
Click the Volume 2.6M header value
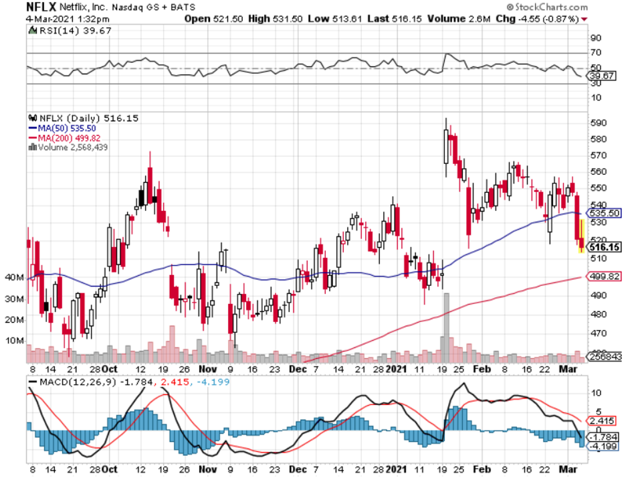click(459, 19)
